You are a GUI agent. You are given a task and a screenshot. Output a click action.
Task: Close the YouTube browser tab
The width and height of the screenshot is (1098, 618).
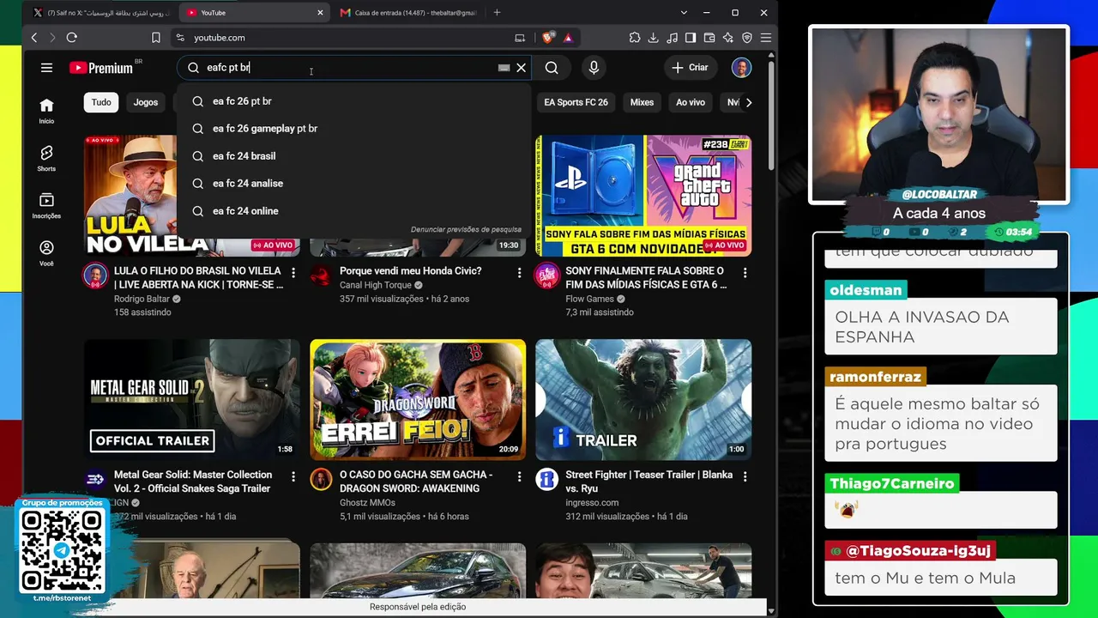pos(320,13)
